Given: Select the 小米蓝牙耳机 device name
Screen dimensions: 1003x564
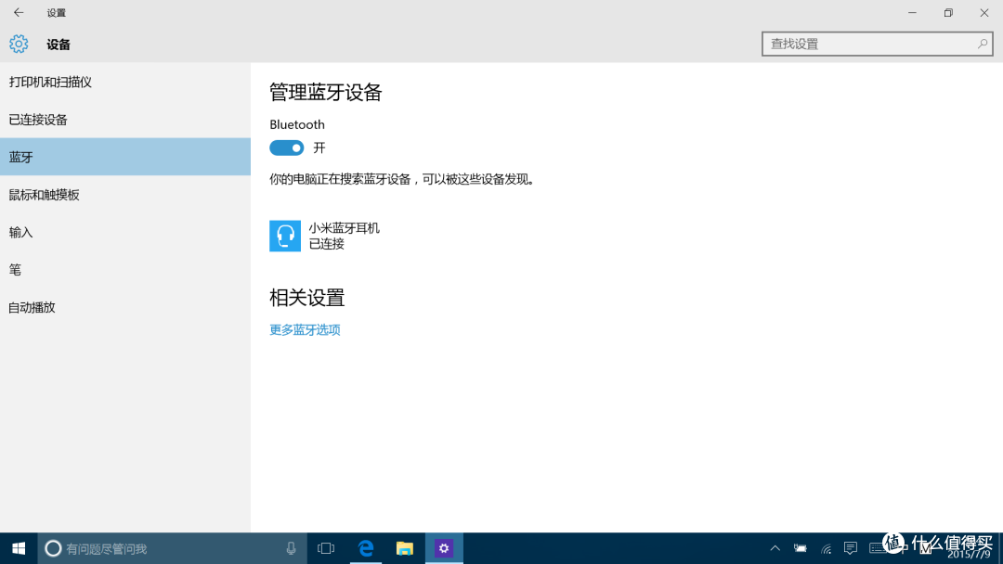Looking at the screenshot, I should [345, 228].
